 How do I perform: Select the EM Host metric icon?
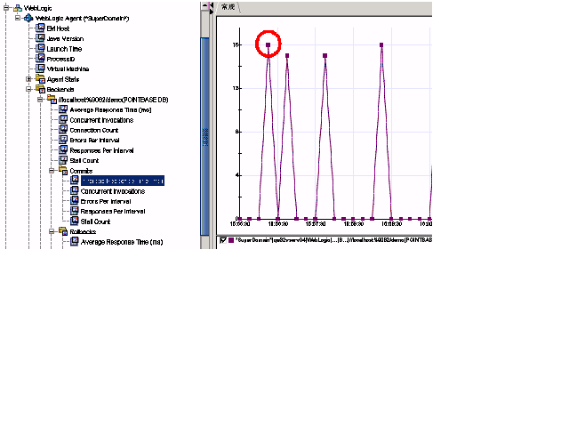[40, 28]
